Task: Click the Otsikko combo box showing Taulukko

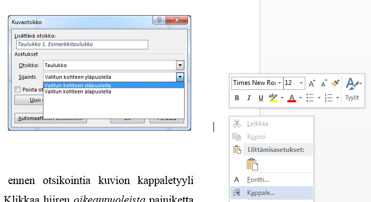Action: pyautogui.click(x=114, y=65)
